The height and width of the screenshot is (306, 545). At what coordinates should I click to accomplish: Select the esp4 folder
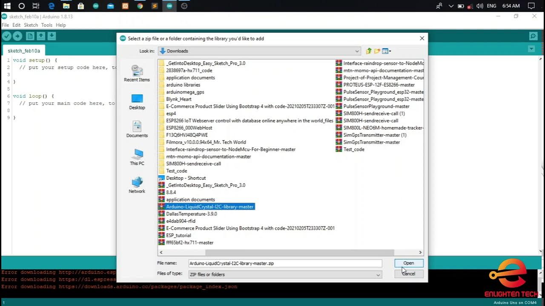pyautogui.click(x=167, y=113)
